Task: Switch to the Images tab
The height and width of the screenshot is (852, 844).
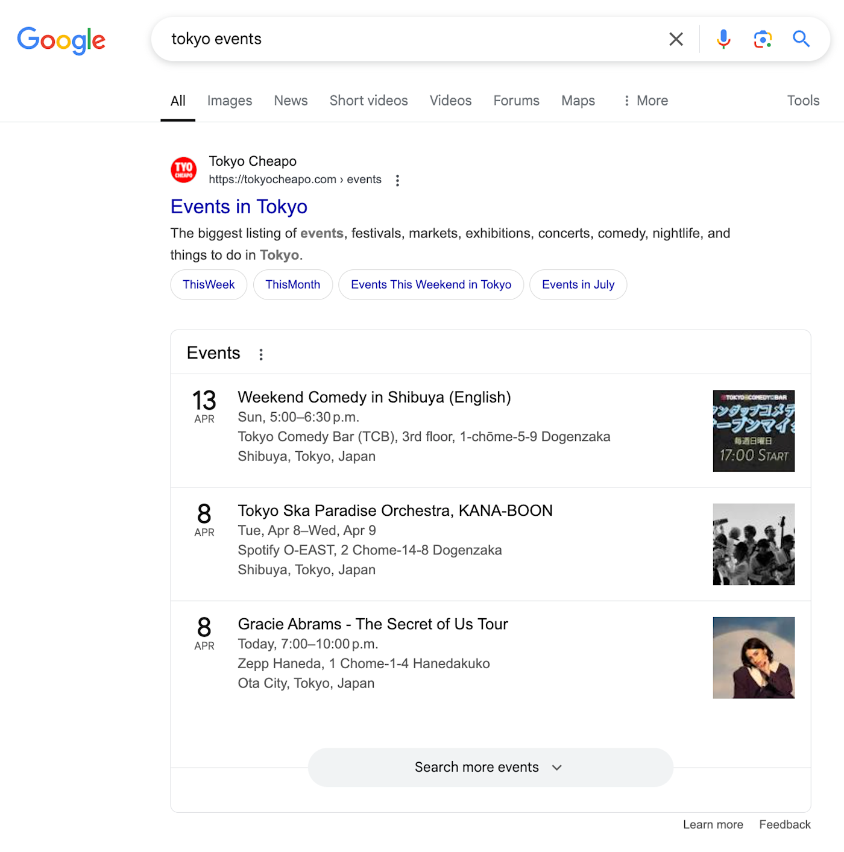Action: 230,101
